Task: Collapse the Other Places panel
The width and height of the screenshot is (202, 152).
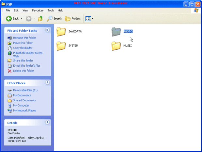Action: click(x=47, y=82)
